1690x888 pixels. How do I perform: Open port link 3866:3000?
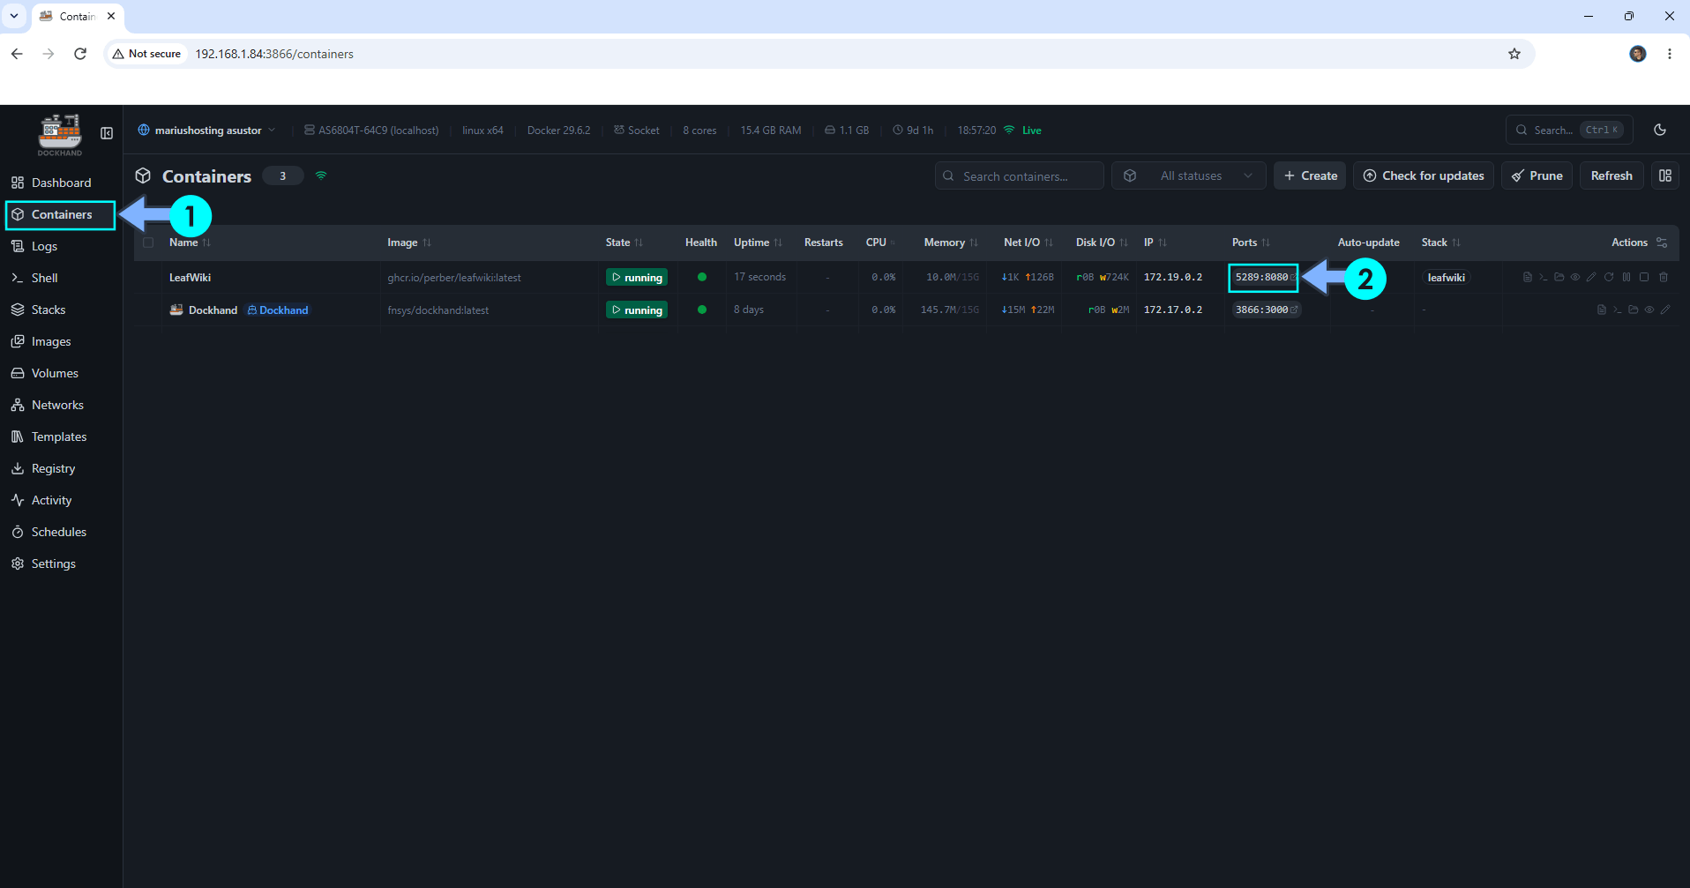tap(1266, 310)
